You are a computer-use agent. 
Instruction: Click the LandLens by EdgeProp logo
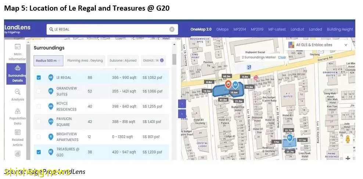17,29
